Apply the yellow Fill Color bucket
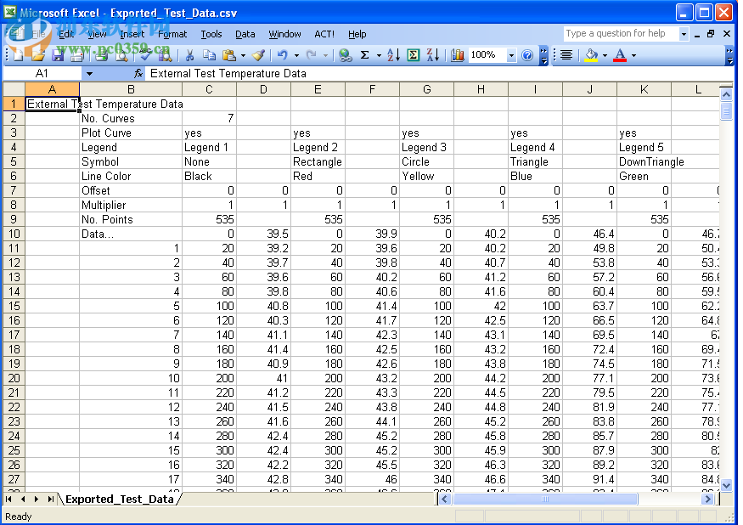This screenshot has height=525, width=743. [591, 55]
